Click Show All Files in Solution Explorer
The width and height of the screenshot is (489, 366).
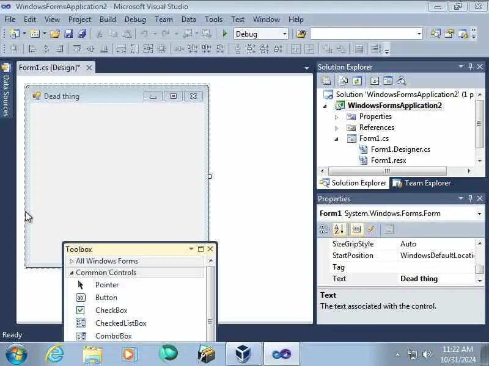click(344, 81)
